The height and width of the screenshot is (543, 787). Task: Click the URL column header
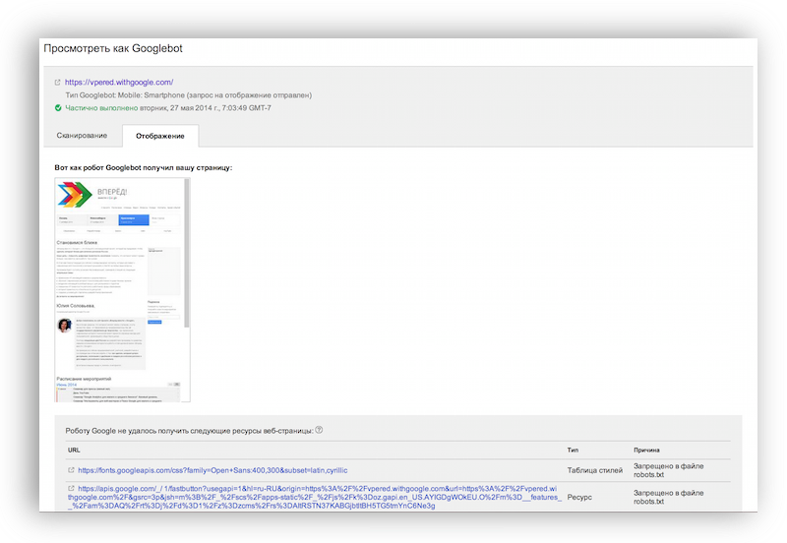[x=74, y=451]
